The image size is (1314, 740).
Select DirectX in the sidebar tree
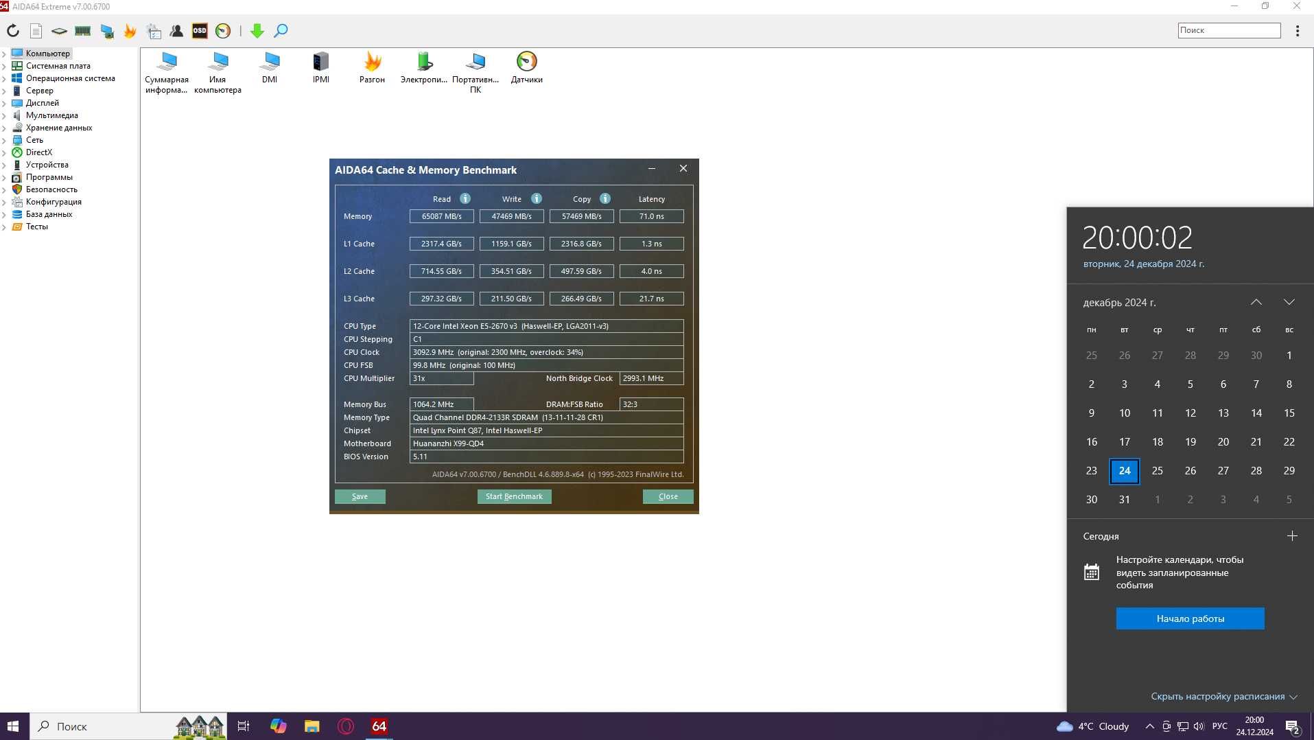(x=38, y=152)
